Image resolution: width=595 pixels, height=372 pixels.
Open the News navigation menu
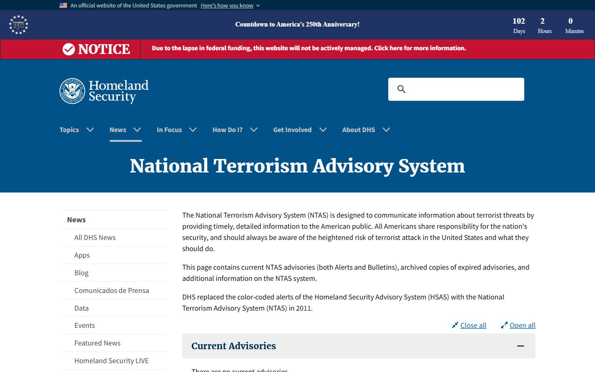tap(125, 130)
